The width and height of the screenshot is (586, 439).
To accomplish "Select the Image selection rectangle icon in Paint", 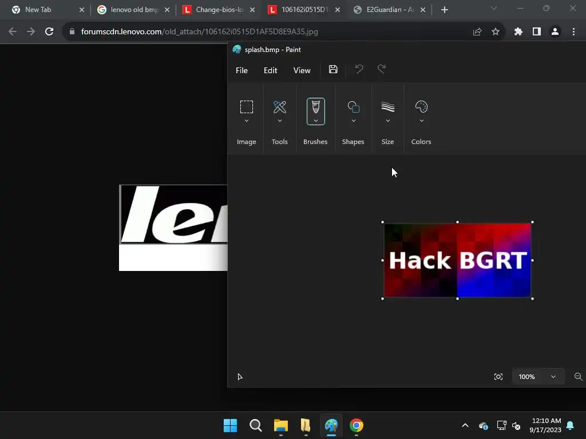I will [x=246, y=107].
